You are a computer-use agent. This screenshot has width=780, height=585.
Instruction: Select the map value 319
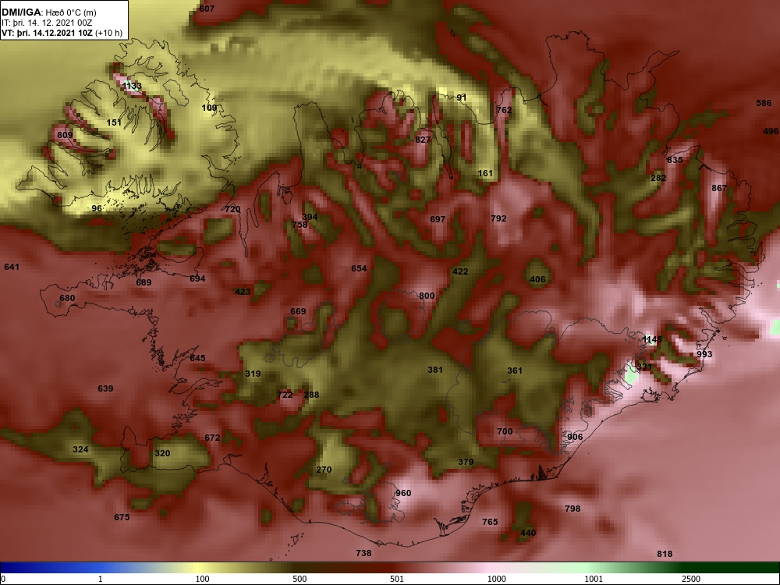tap(253, 374)
